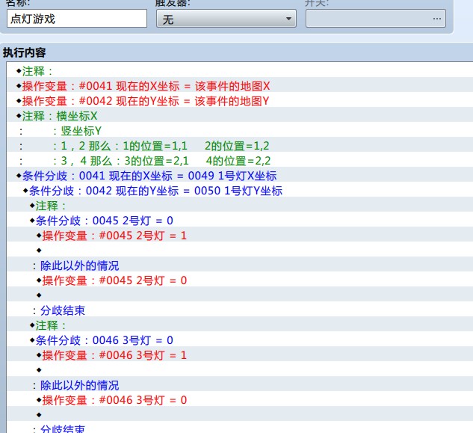Select the 注释 line above 2号灯 condition

coord(240,206)
